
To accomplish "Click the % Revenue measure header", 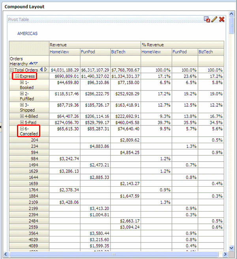I will [x=153, y=45].
